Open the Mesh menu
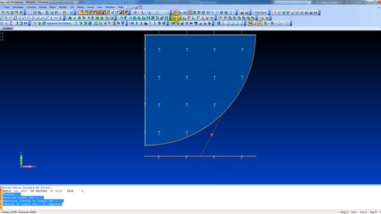 click(x=52, y=7)
